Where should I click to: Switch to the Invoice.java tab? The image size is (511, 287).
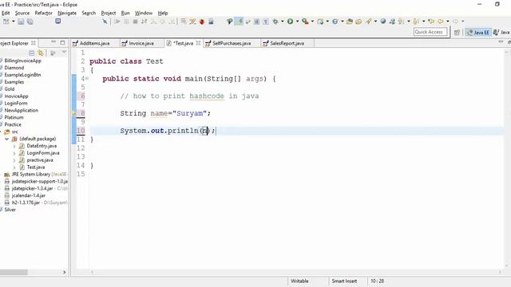point(141,43)
